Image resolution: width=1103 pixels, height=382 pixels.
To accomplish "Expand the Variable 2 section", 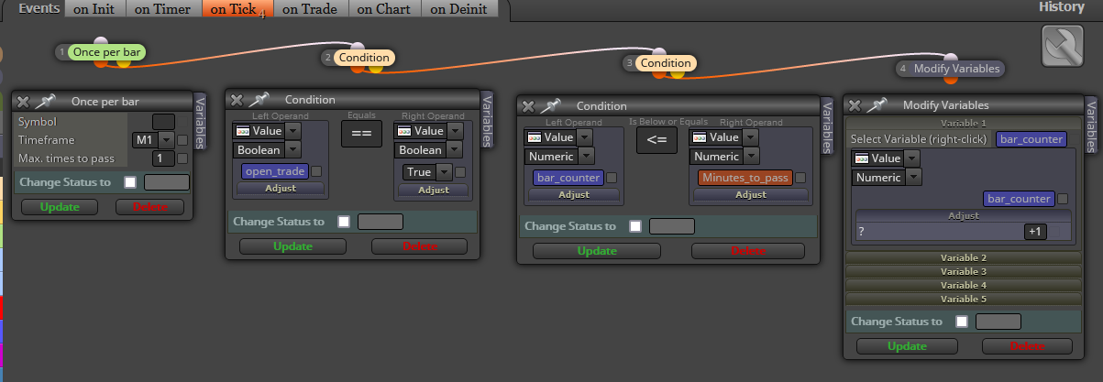I will click(x=963, y=258).
